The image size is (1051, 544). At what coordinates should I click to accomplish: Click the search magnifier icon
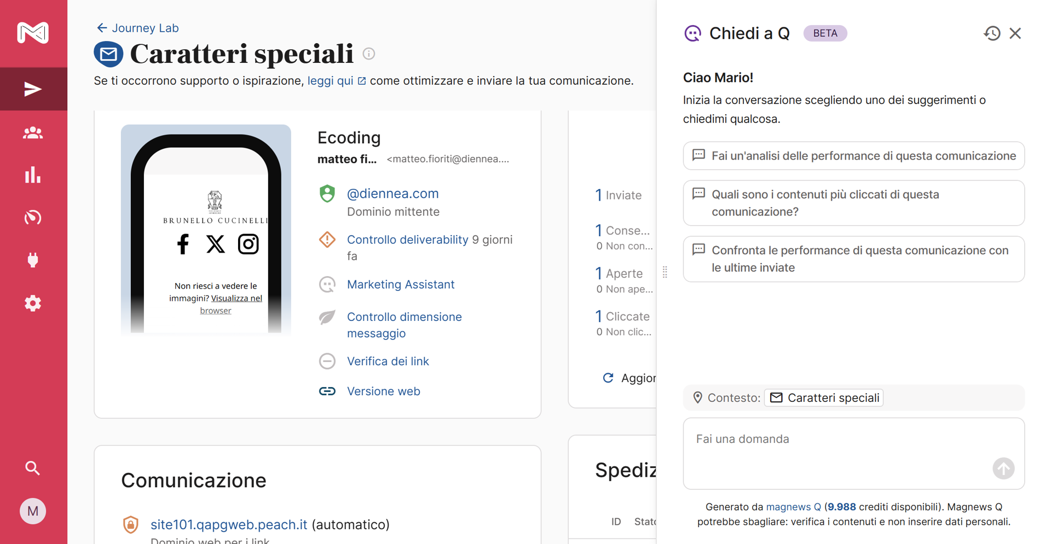coord(33,468)
